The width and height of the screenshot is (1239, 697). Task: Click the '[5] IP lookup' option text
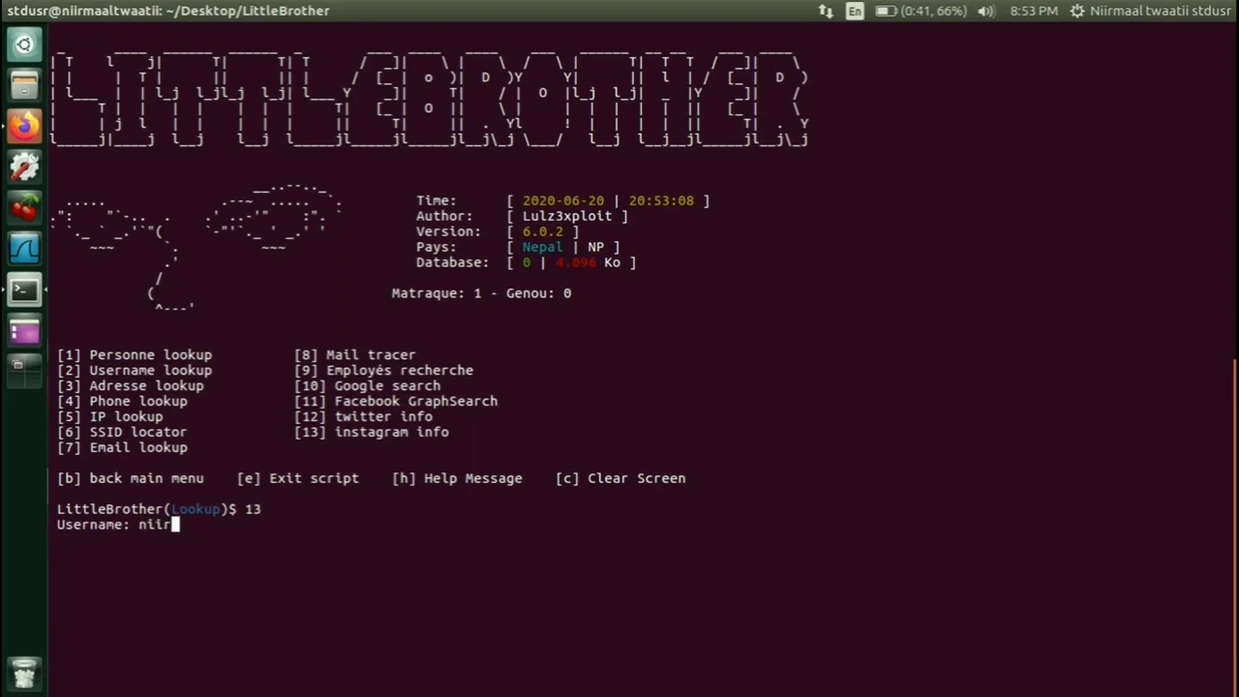tap(110, 417)
